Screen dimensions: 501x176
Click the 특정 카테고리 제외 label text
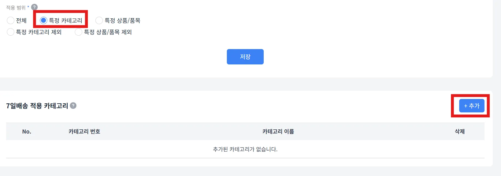coord(39,32)
